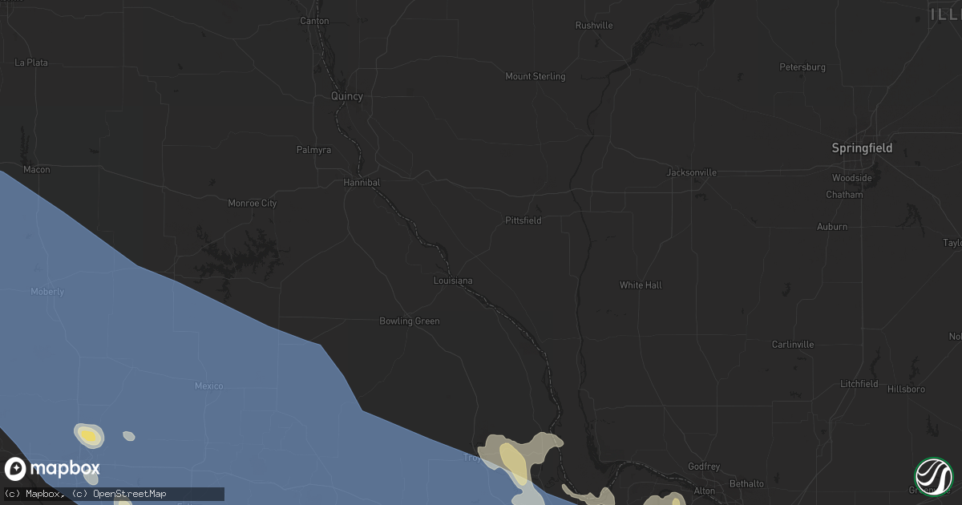The width and height of the screenshot is (962, 505).
Task: Click the Canton label
Action: point(314,21)
